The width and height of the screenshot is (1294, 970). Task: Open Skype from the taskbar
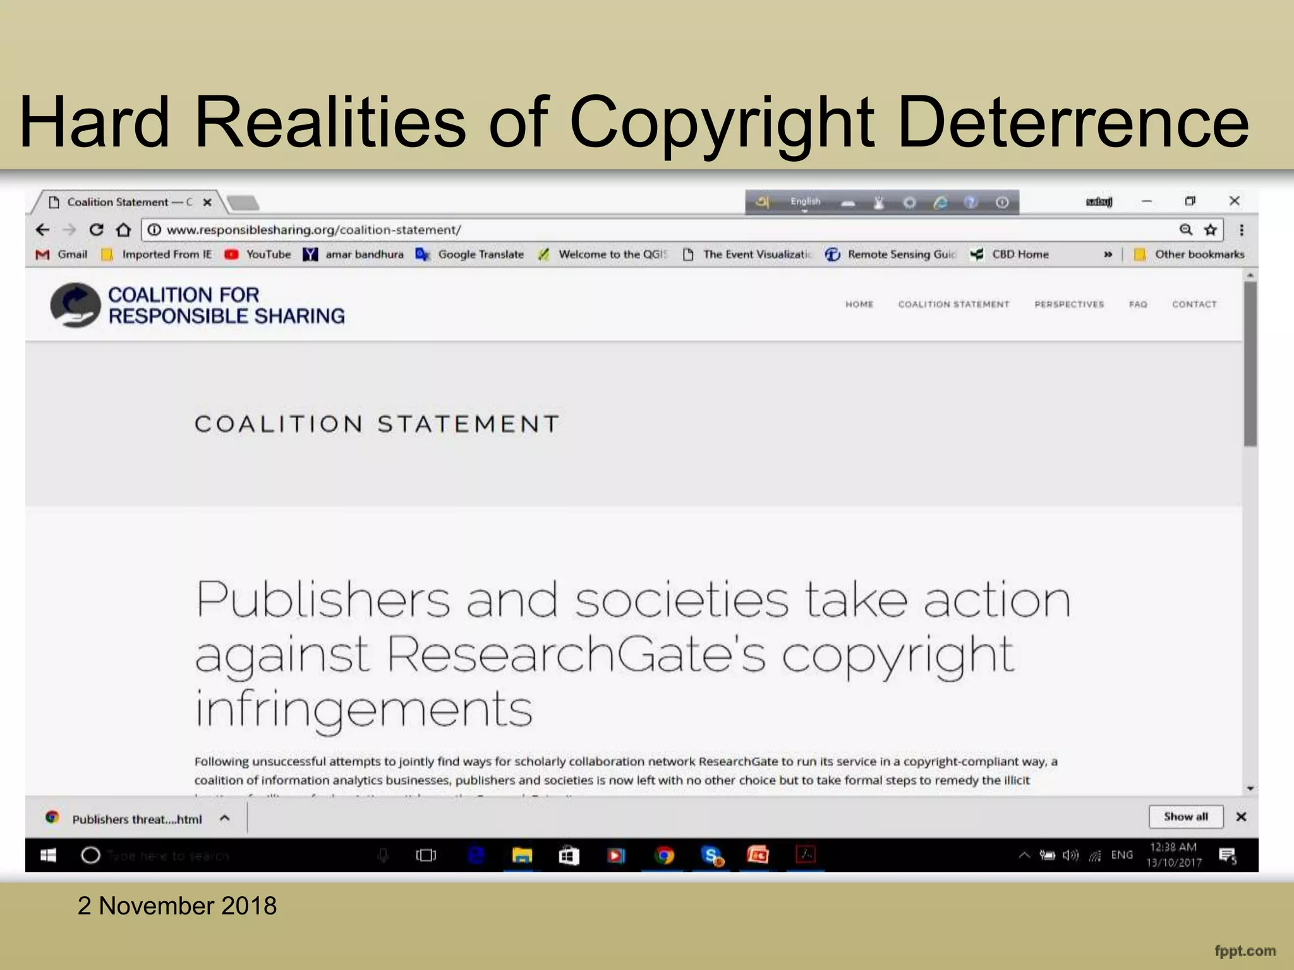click(712, 856)
